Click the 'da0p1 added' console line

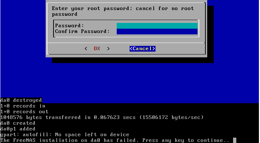(x=18, y=129)
